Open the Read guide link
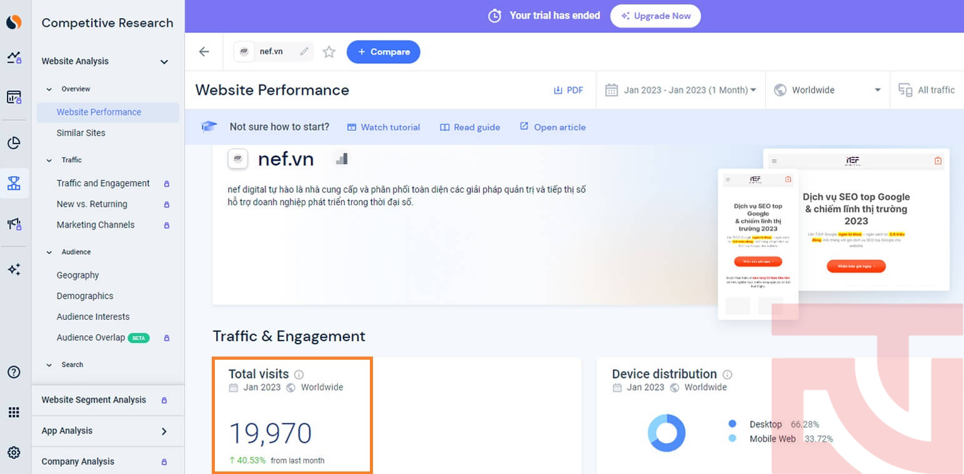This screenshot has width=964, height=474. click(470, 127)
